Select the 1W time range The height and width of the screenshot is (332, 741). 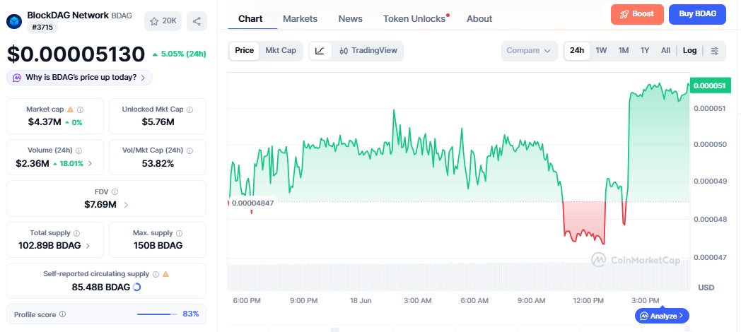[601, 51]
